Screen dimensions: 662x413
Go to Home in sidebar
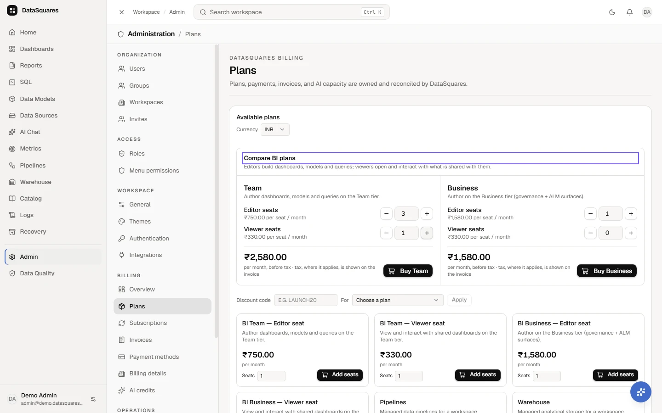point(53,33)
